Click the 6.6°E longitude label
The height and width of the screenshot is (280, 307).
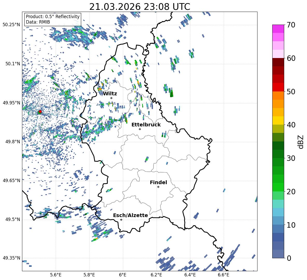tap(224, 275)
